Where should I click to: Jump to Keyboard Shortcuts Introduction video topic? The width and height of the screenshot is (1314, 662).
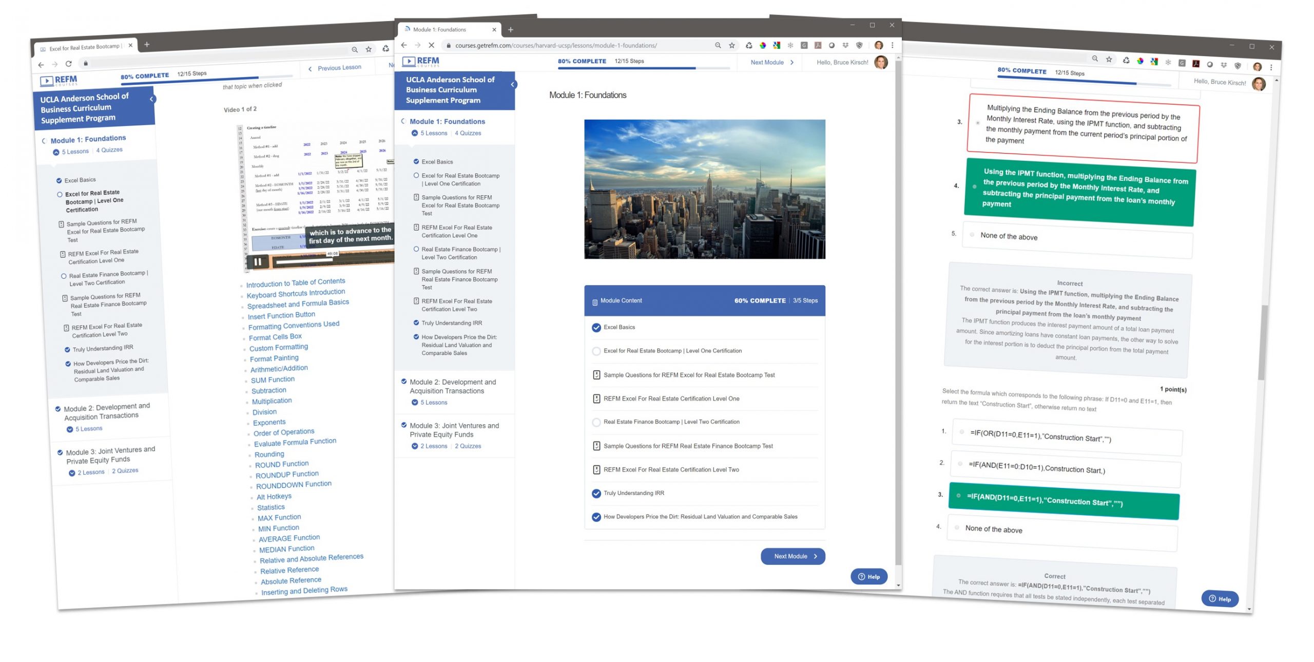296,293
